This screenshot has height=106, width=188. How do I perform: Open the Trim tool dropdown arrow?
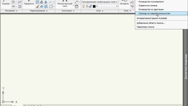click(x=53, y=2)
